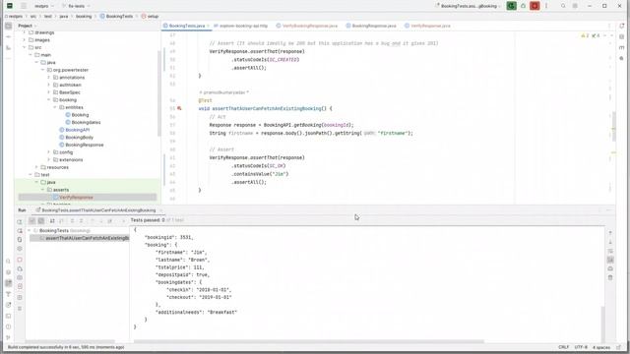Toggle Show Passed tests check button in test toolbar

coord(31,220)
